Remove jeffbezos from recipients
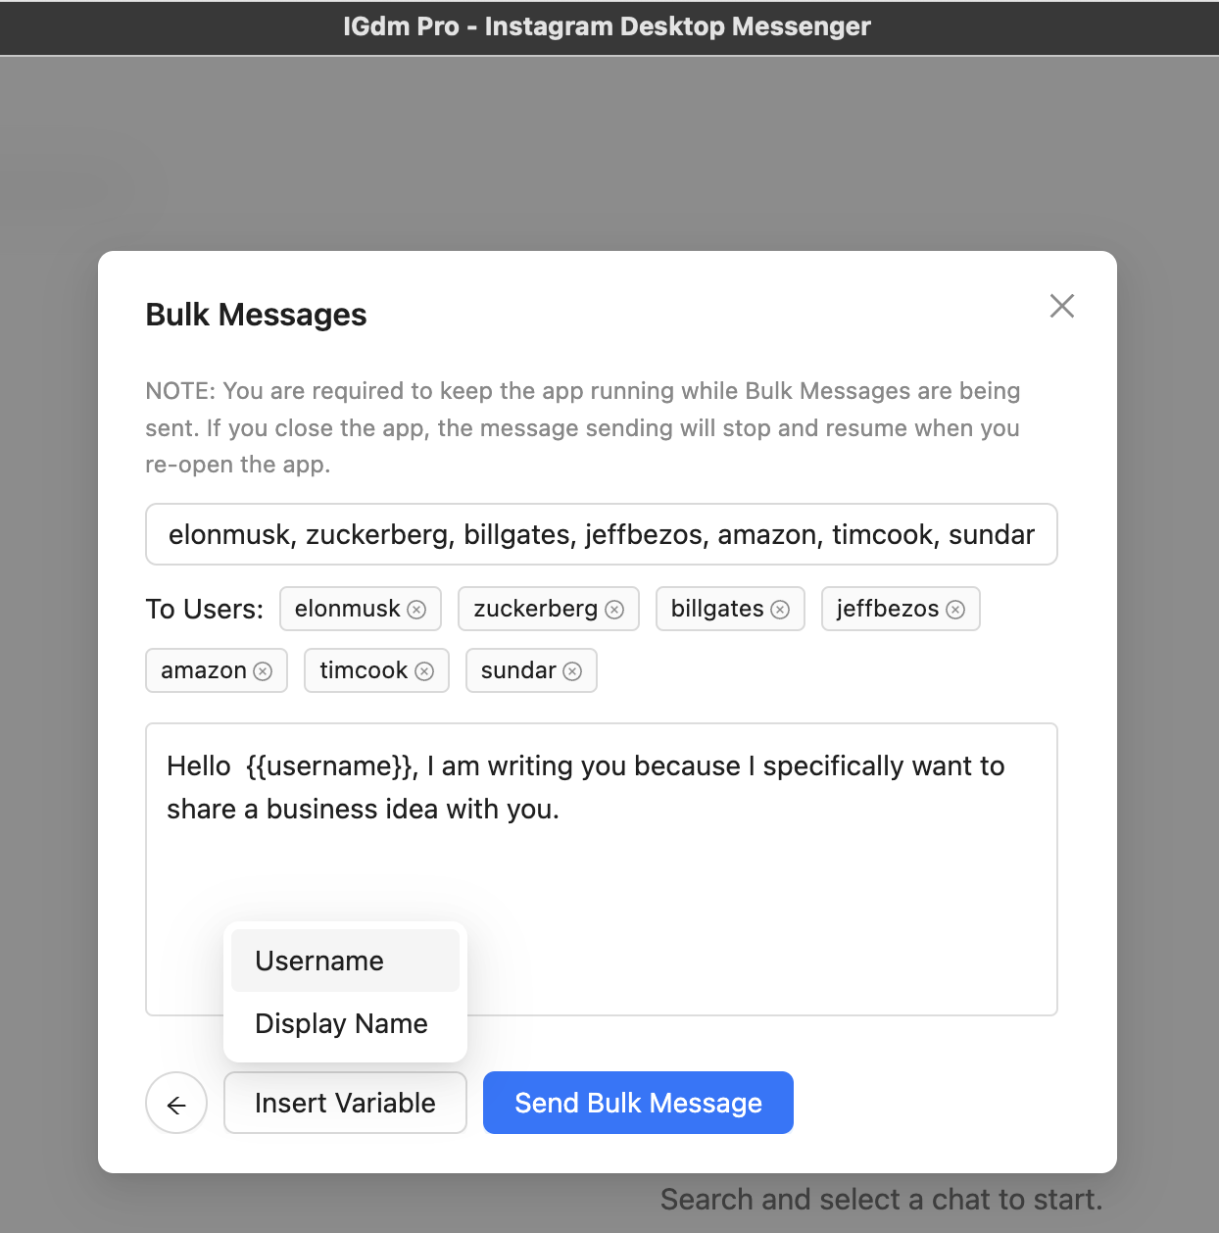The width and height of the screenshot is (1219, 1233). click(955, 610)
